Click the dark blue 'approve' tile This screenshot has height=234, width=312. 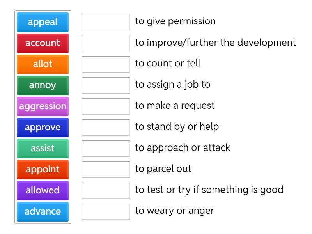coord(43,127)
